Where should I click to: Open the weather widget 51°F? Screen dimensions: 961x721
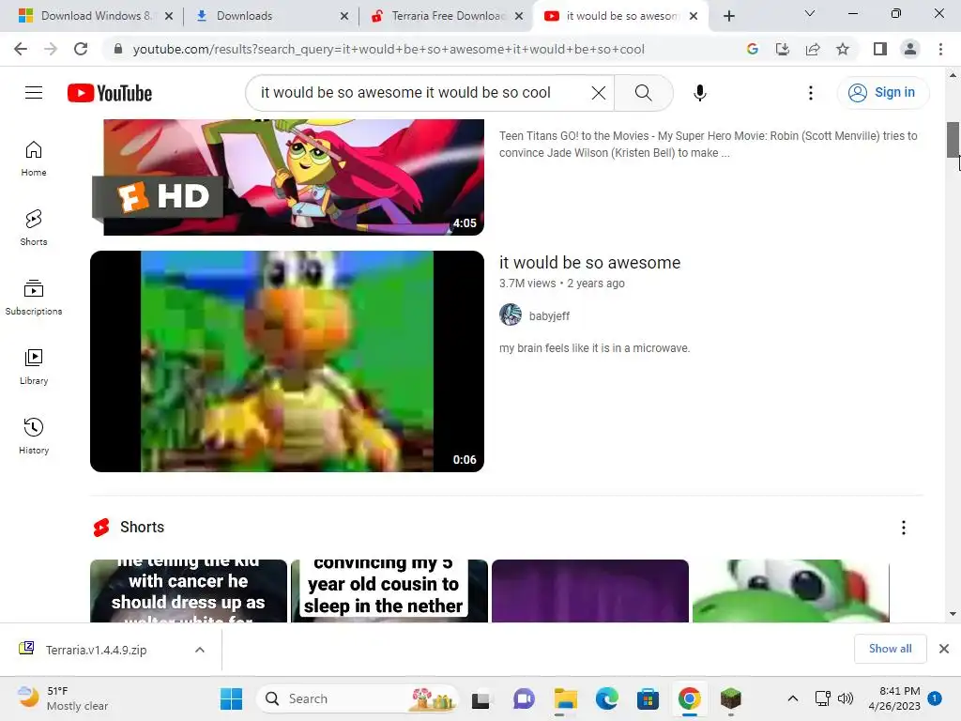click(x=63, y=698)
